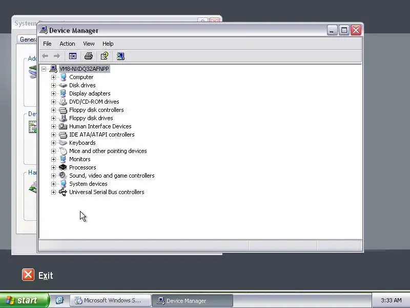This screenshot has width=410, height=308.
Task: Expand the Display adapters node
Action: (54, 93)
